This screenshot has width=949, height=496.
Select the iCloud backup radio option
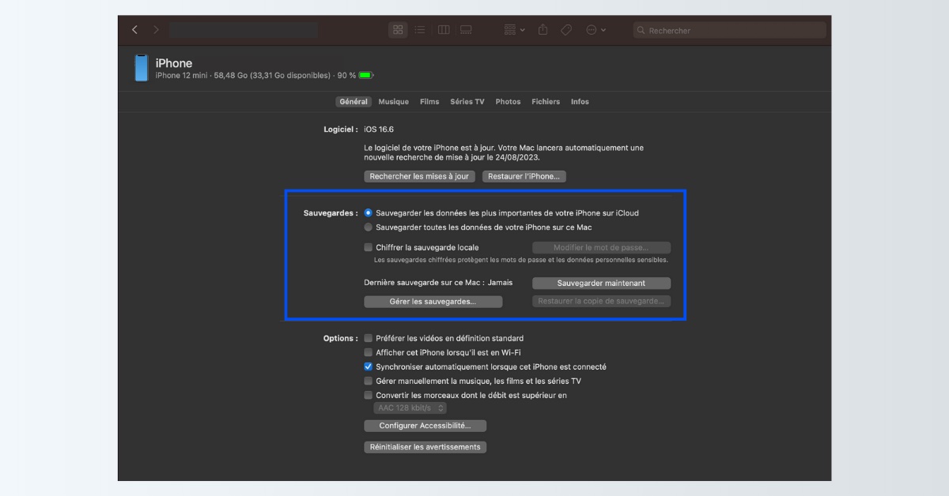tap(369, 213)
